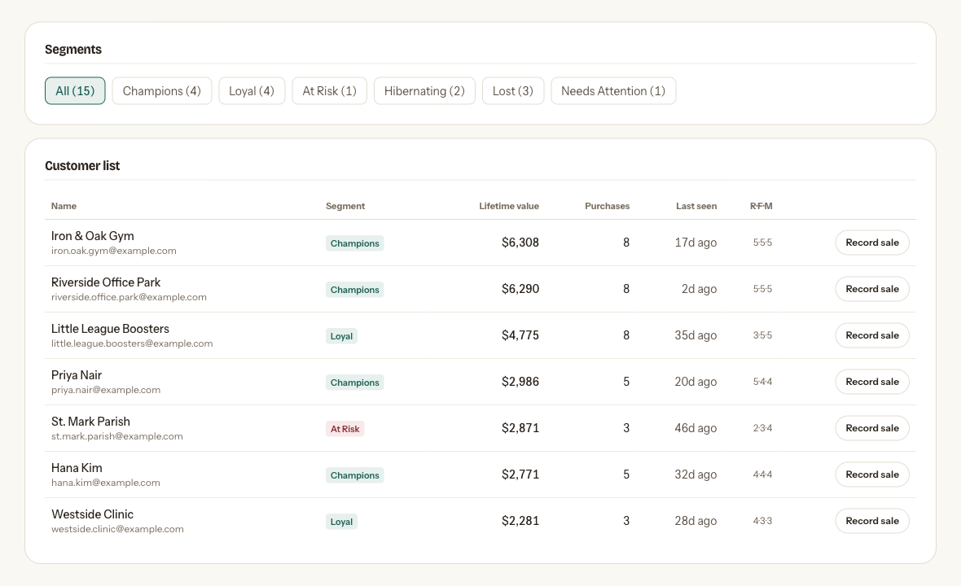Select the Westside Clinic name
Image resolution: width=961 pixels, height=586 pixels.
(x=93, y=514)
